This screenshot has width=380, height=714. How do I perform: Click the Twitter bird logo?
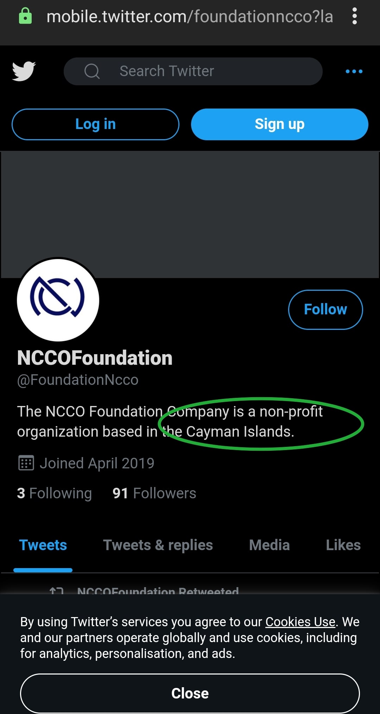coord(24,71)
